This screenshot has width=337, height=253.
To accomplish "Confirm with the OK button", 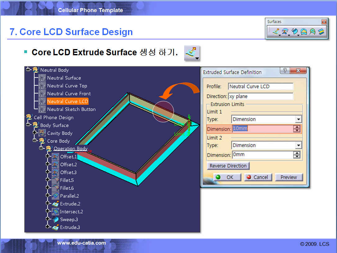I will (x=227, y=177).
